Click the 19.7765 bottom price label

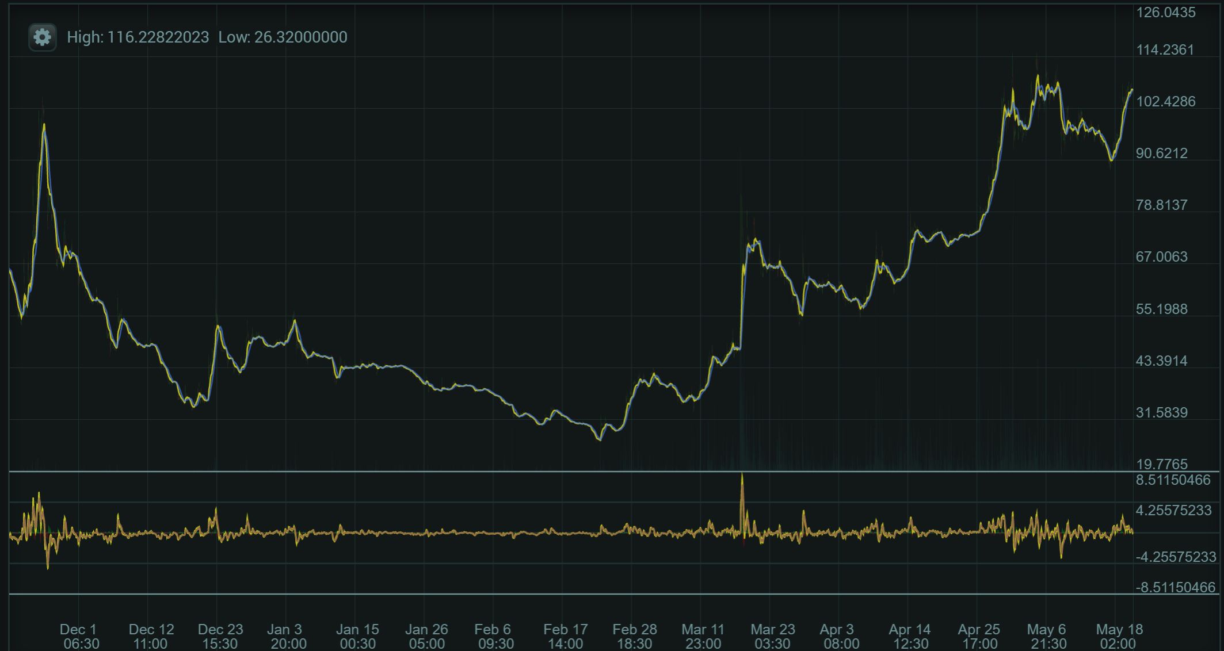pyautogui.click(x=1161, y=464)
